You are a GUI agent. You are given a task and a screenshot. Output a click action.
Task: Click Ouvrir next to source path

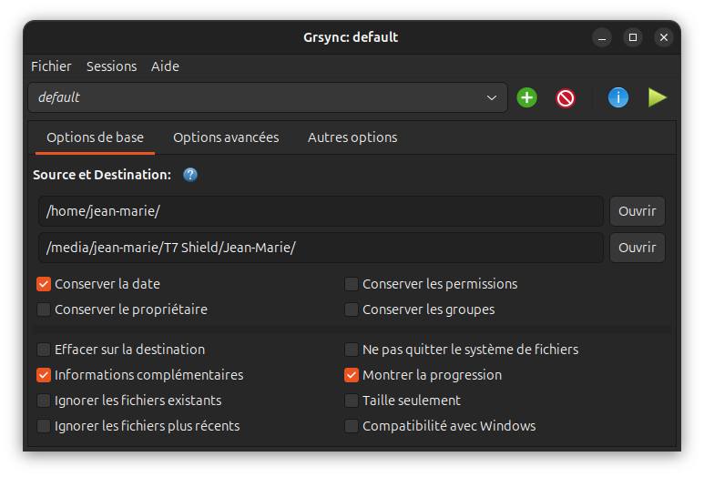click(638, 211)
